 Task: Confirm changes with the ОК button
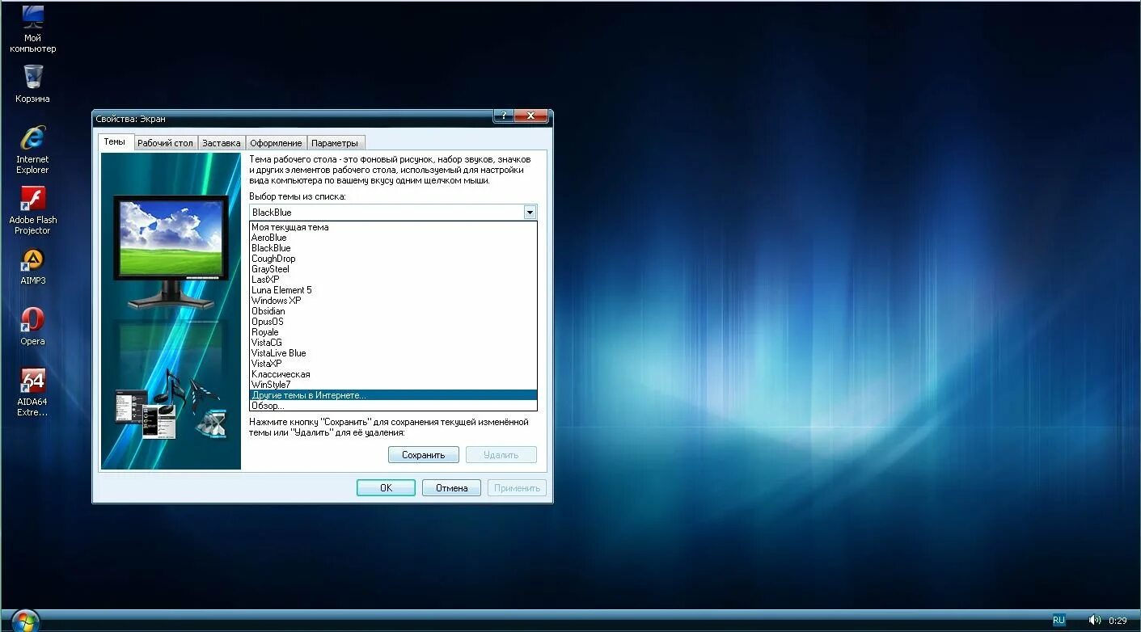coord(386,487)
